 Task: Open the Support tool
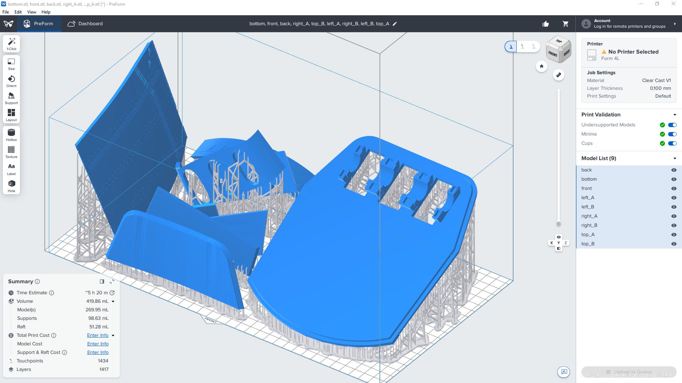tap(11, 98)
